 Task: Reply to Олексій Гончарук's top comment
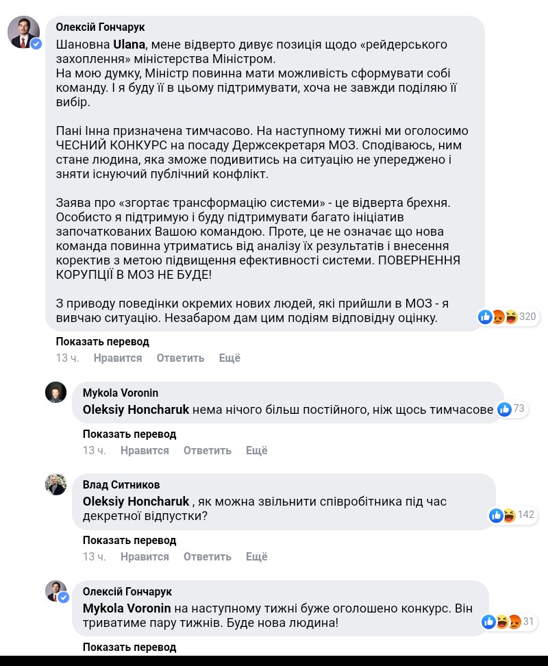(180, 358)
